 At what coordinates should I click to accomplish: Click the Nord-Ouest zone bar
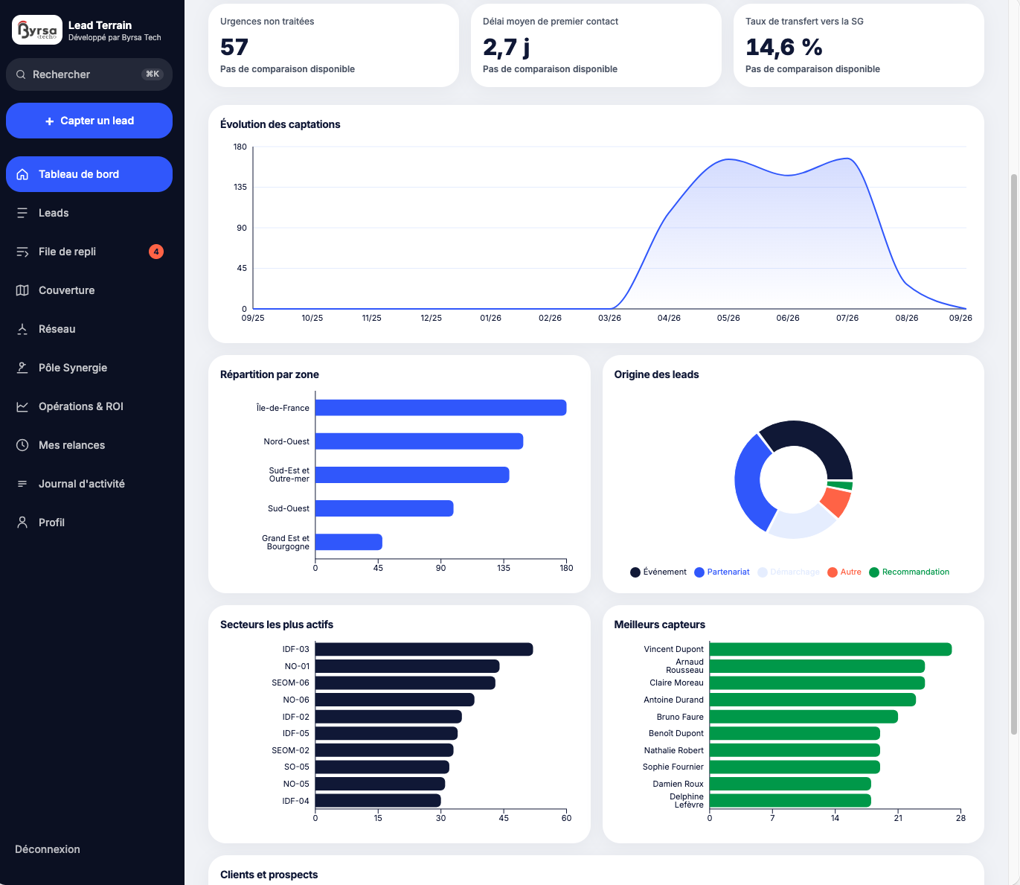coord(420,441)
